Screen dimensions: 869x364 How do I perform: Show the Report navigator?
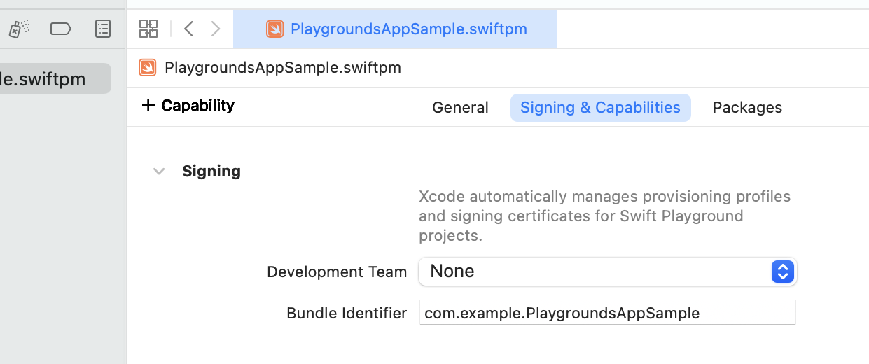(103, 29)
